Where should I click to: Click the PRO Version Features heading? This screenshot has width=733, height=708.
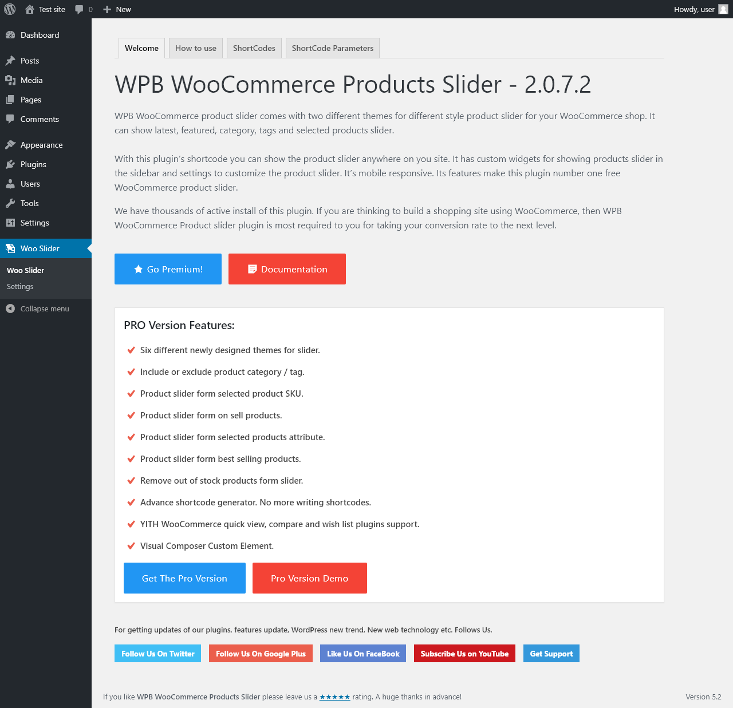[179, 325]
